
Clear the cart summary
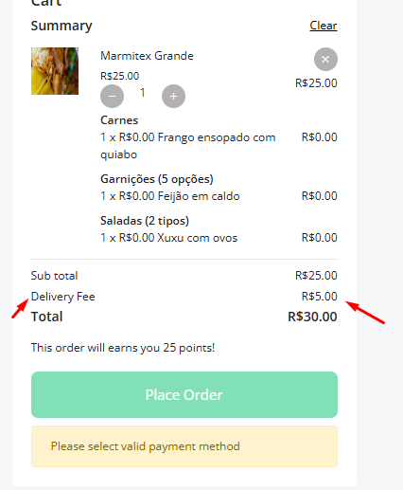[324, 26]
